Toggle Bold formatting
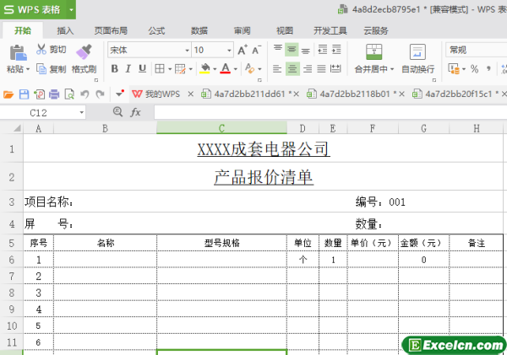This screenshot has width=507, height=355. point(115,68)
